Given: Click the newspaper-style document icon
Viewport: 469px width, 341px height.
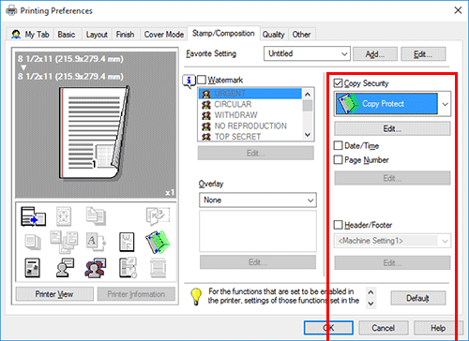Looking at the screenshot, I should (32, 268).
